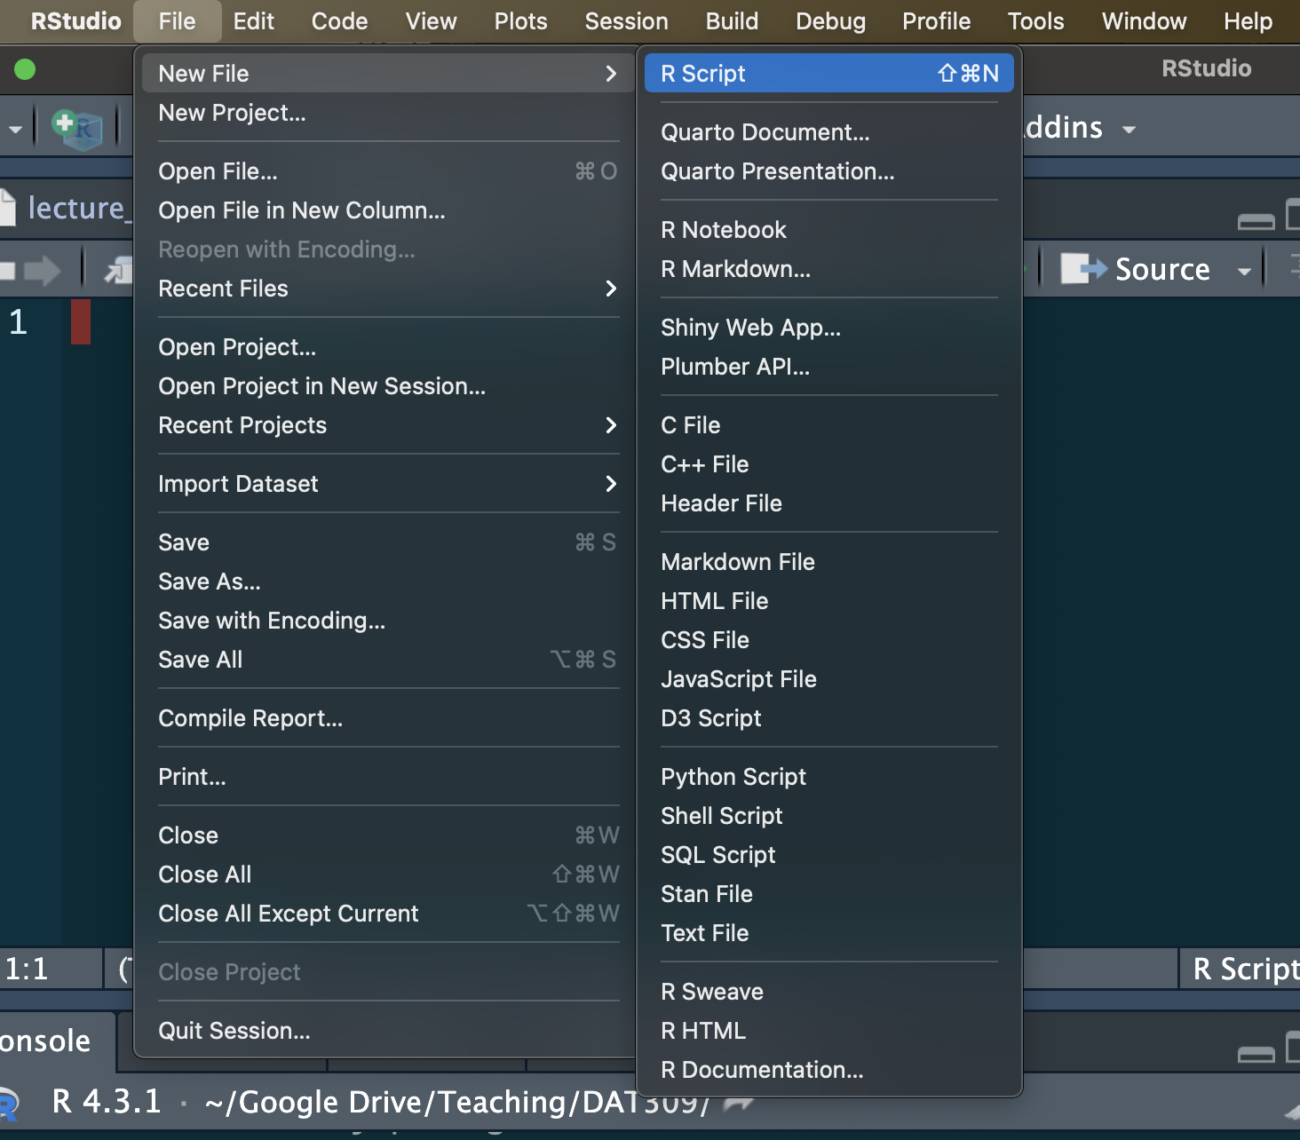Open the Code menu
This screenshot has height=1140, width=1300.
point(339,21)
